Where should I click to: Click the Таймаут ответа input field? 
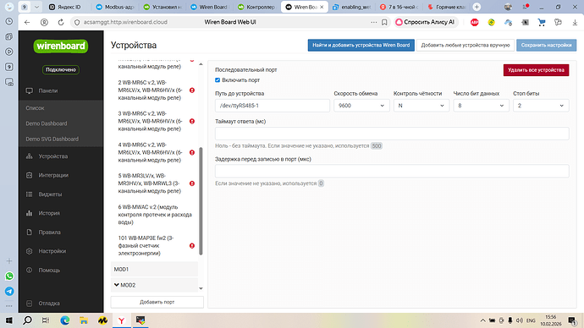(x=392, y=134)
